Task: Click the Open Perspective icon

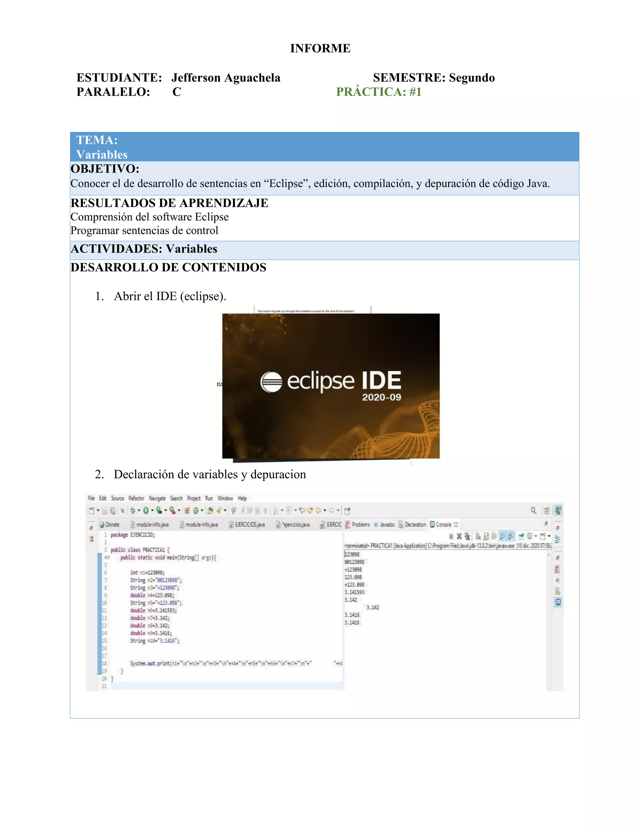Action: [x=546, y=511]
